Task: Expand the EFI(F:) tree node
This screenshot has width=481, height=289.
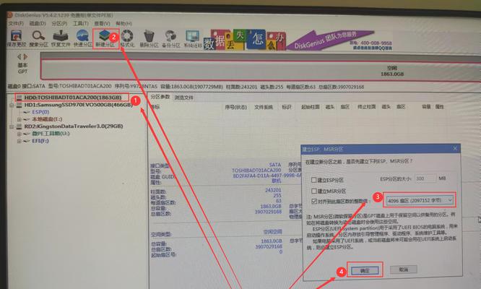Action: (19, 141)
